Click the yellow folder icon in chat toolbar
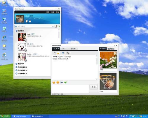This screenshot has height=118, width=148. coord(58,53)
